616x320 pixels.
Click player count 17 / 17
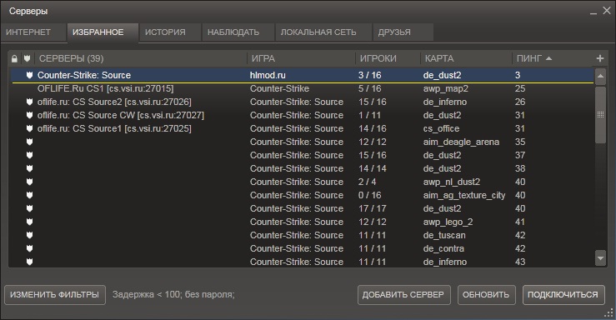[x=372, y=208]
